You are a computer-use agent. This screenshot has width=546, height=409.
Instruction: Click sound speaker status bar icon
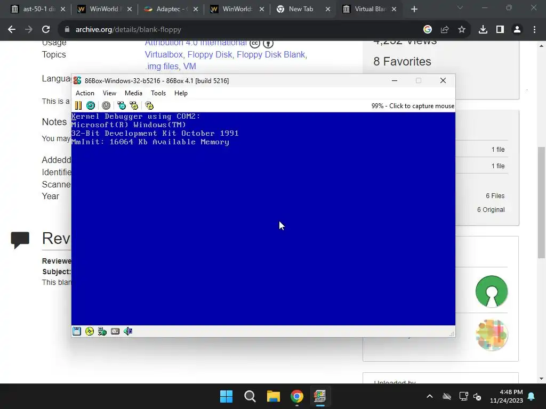point(128,331)
